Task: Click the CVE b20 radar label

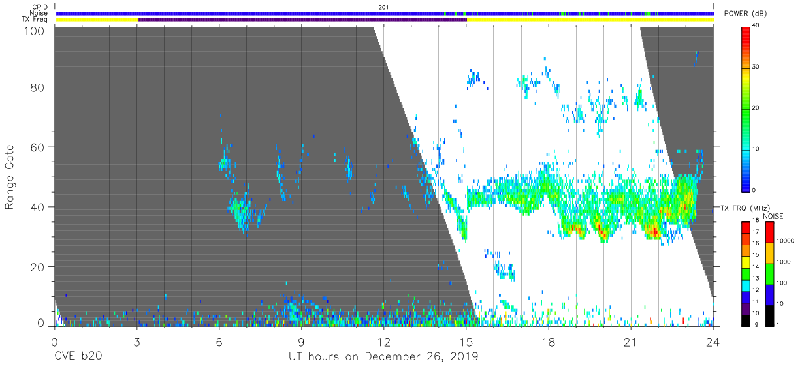Action: [77, 357]
